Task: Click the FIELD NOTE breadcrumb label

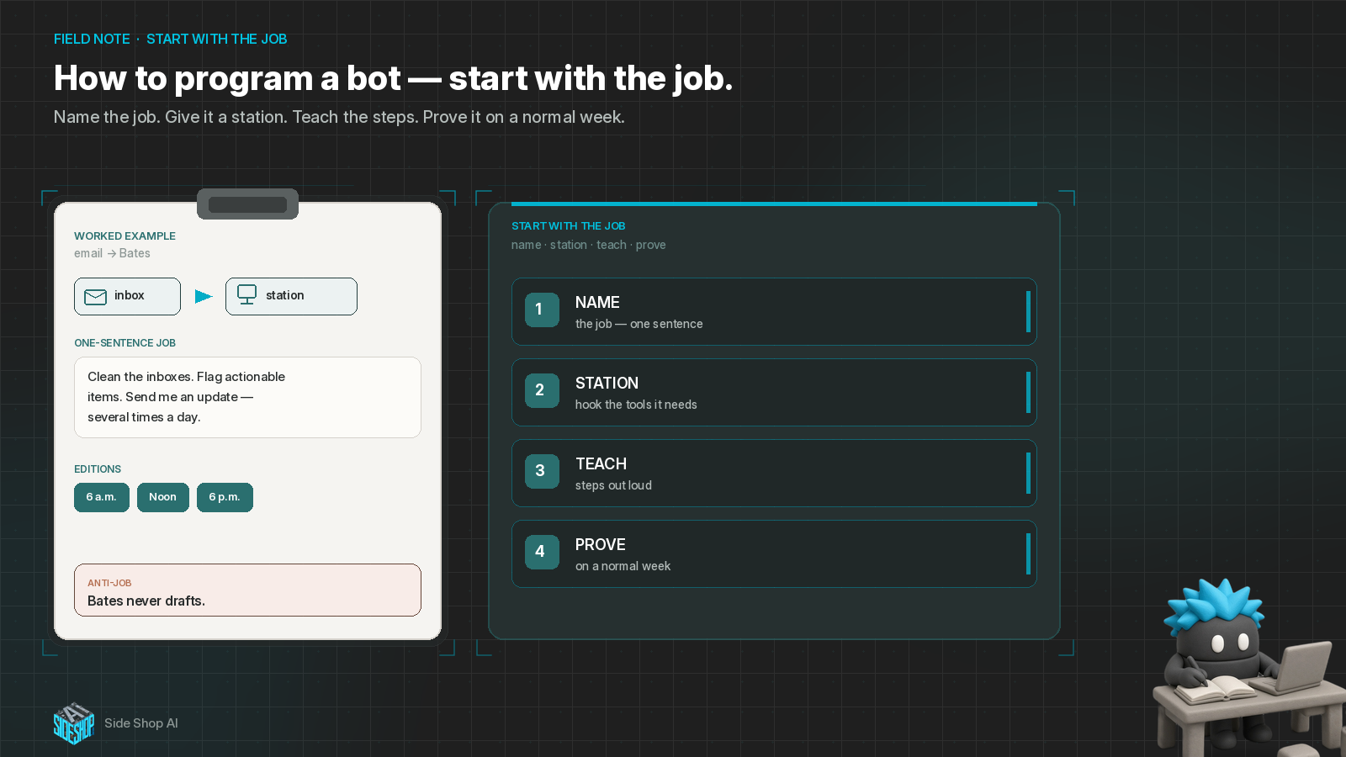Action: coord(92,39)
